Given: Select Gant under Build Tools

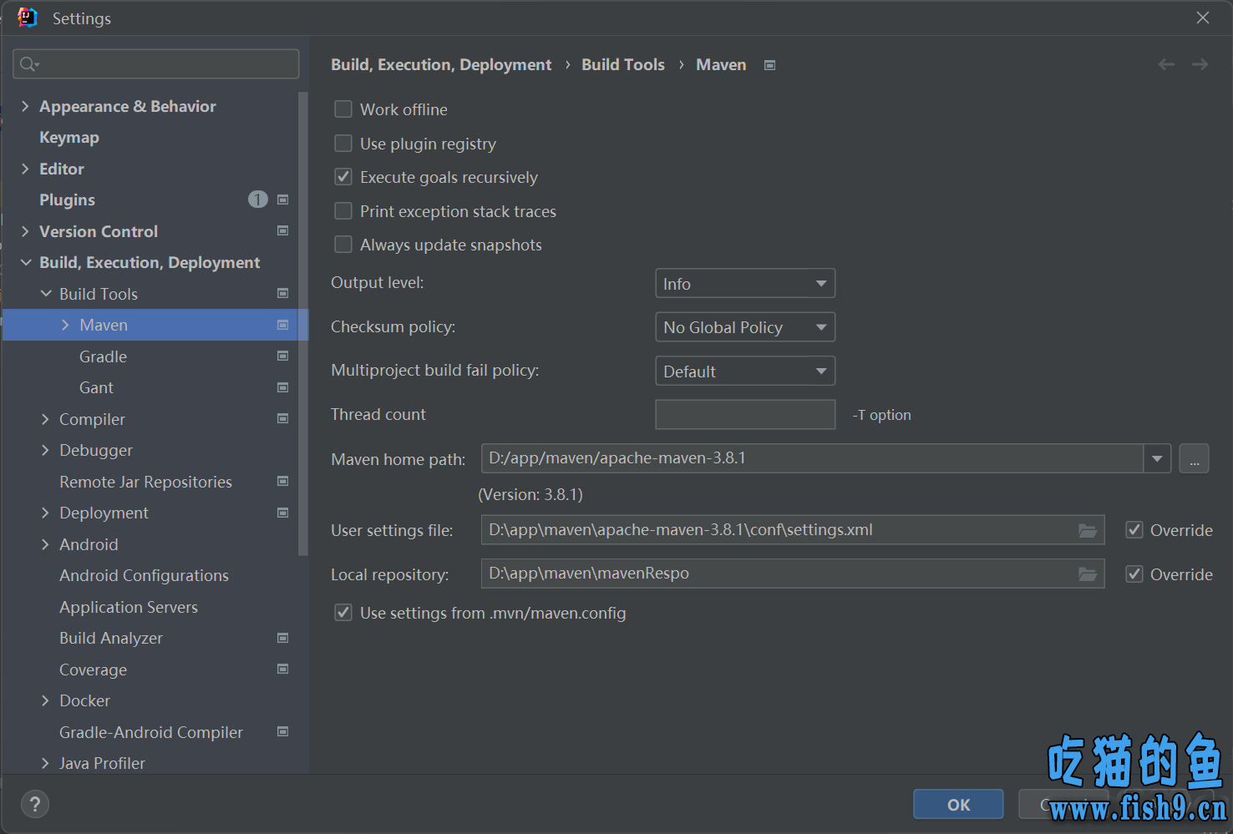Looking at the screenshot, I should [97, 387].
